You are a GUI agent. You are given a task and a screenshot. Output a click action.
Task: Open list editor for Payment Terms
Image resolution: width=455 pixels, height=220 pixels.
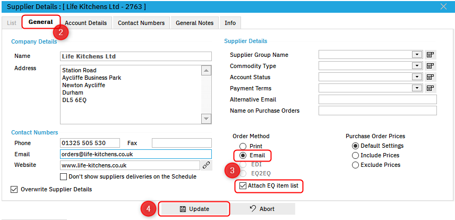[431, 88]
